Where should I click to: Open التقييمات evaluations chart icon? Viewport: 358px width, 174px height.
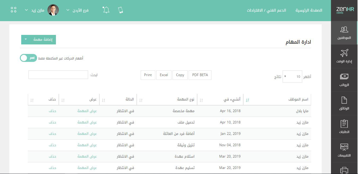pyautogui.click(x=344, y=147)
